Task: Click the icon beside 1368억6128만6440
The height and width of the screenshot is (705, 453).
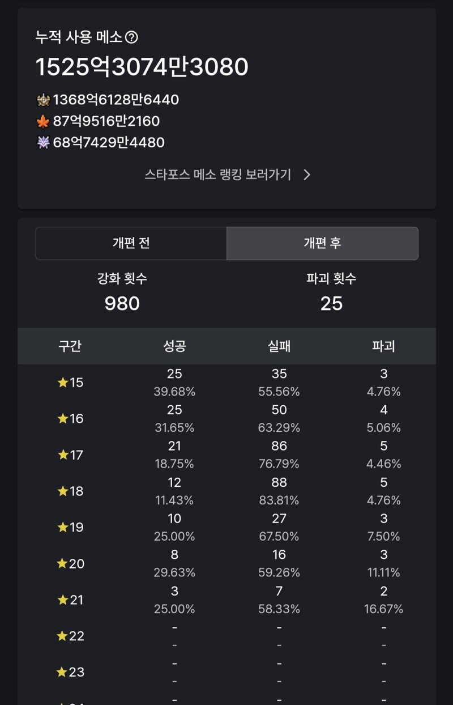Action: (43, 100)
